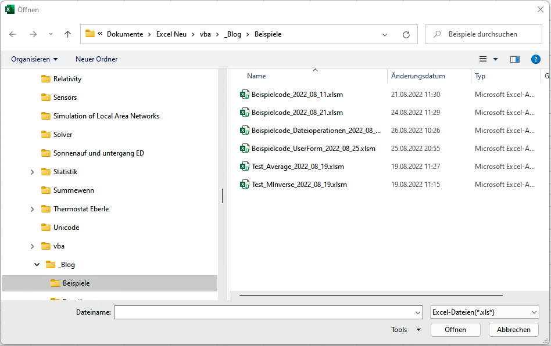Click the 26.08.2022 10:26 date cell
Image resolution: width=551 pixels, height=346 pixels.
(416, 131)
